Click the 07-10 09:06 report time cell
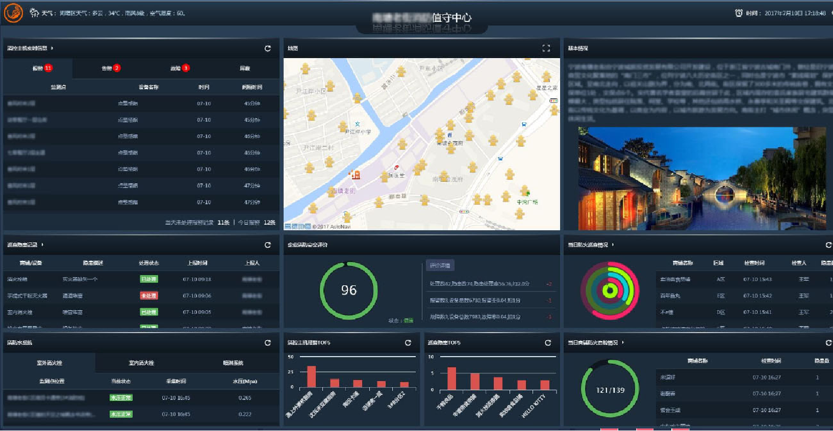This screenshot has height=431, width=833. (197, 295)
